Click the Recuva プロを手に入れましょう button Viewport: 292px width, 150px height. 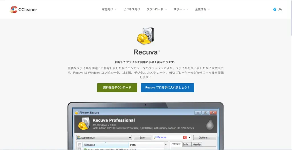pyautogui.click(x=167, y=88)
